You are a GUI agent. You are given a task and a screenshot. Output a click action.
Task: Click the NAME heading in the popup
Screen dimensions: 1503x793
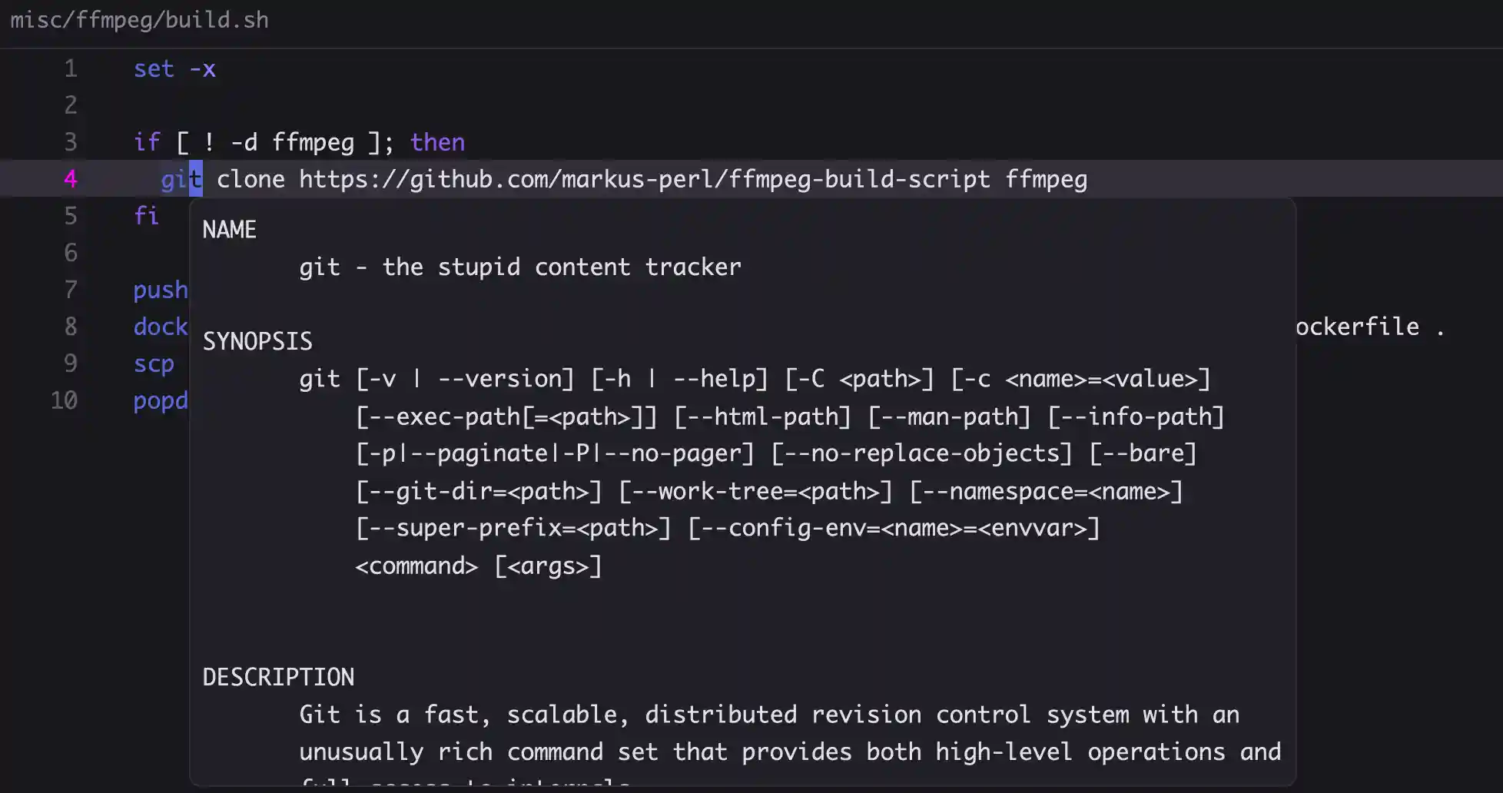click(x=228, y=229)
